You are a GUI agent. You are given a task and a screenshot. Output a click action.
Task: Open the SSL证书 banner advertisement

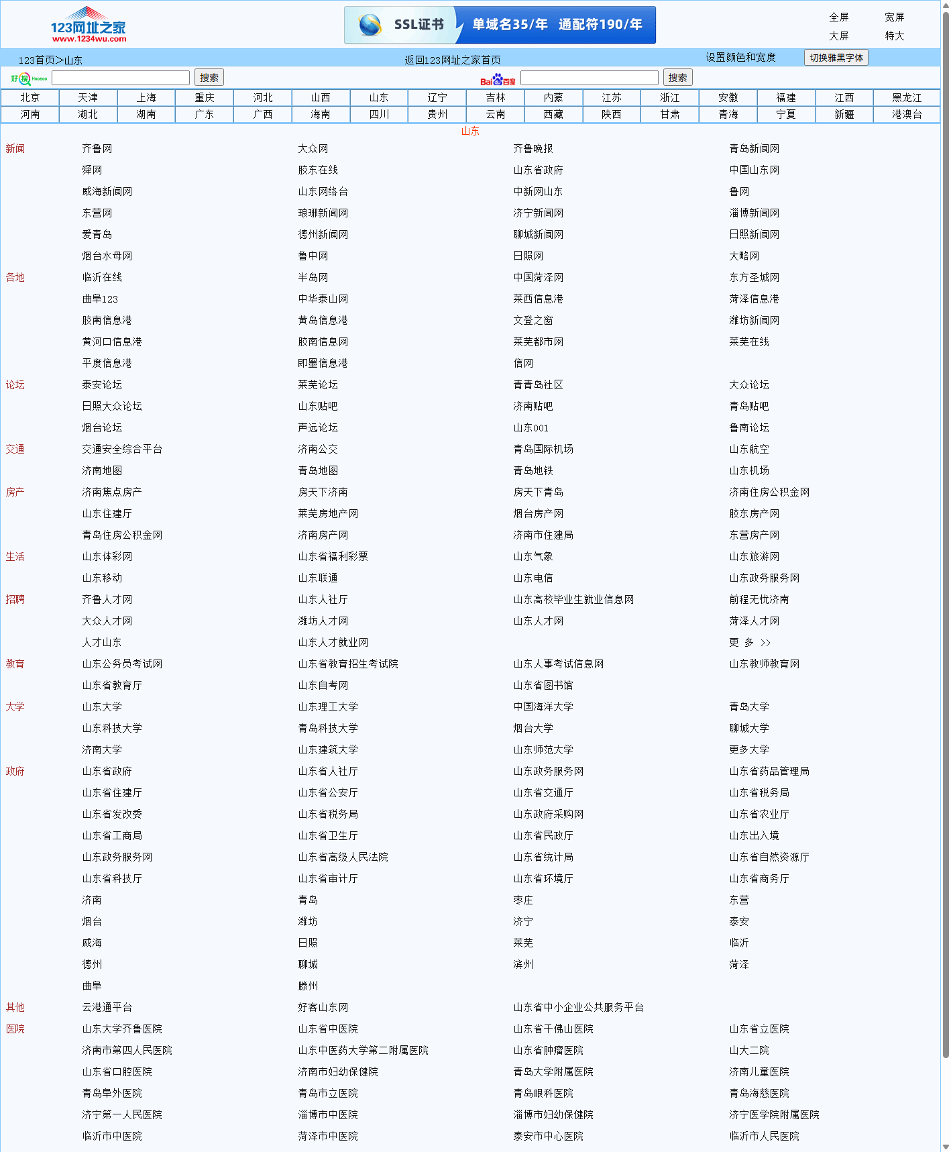pos(500,25)
